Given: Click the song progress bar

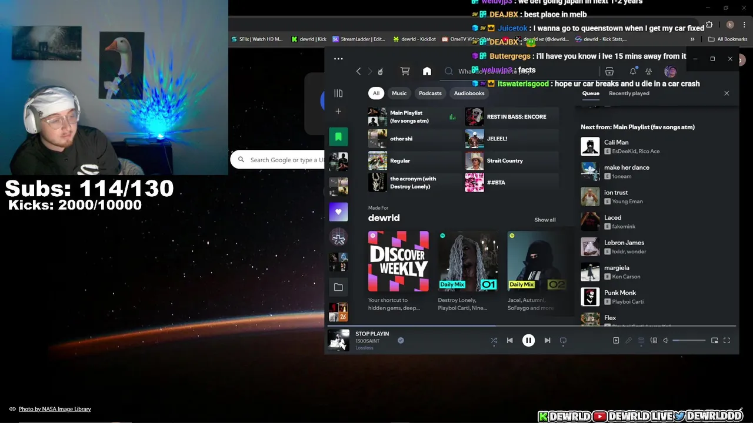Looking at the screenshot, I should click(532, 325).
